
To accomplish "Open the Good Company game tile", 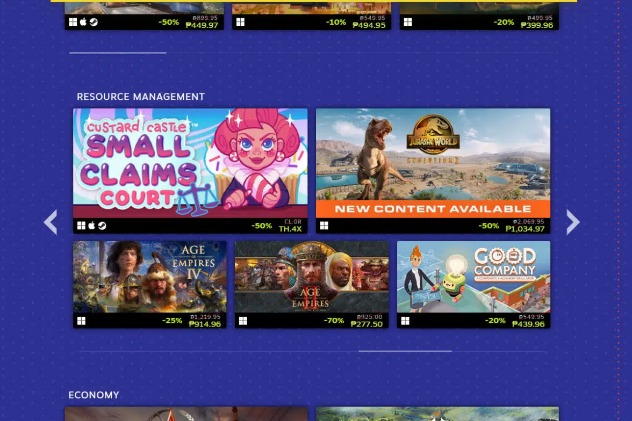I will pyautogui.click(x=473, y=277).
